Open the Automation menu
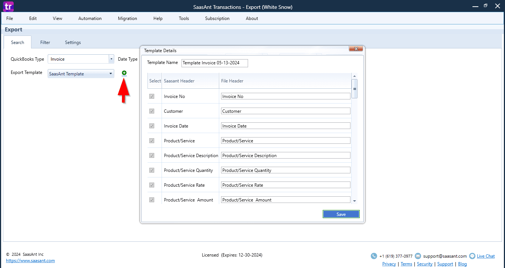 click(90, 18)
